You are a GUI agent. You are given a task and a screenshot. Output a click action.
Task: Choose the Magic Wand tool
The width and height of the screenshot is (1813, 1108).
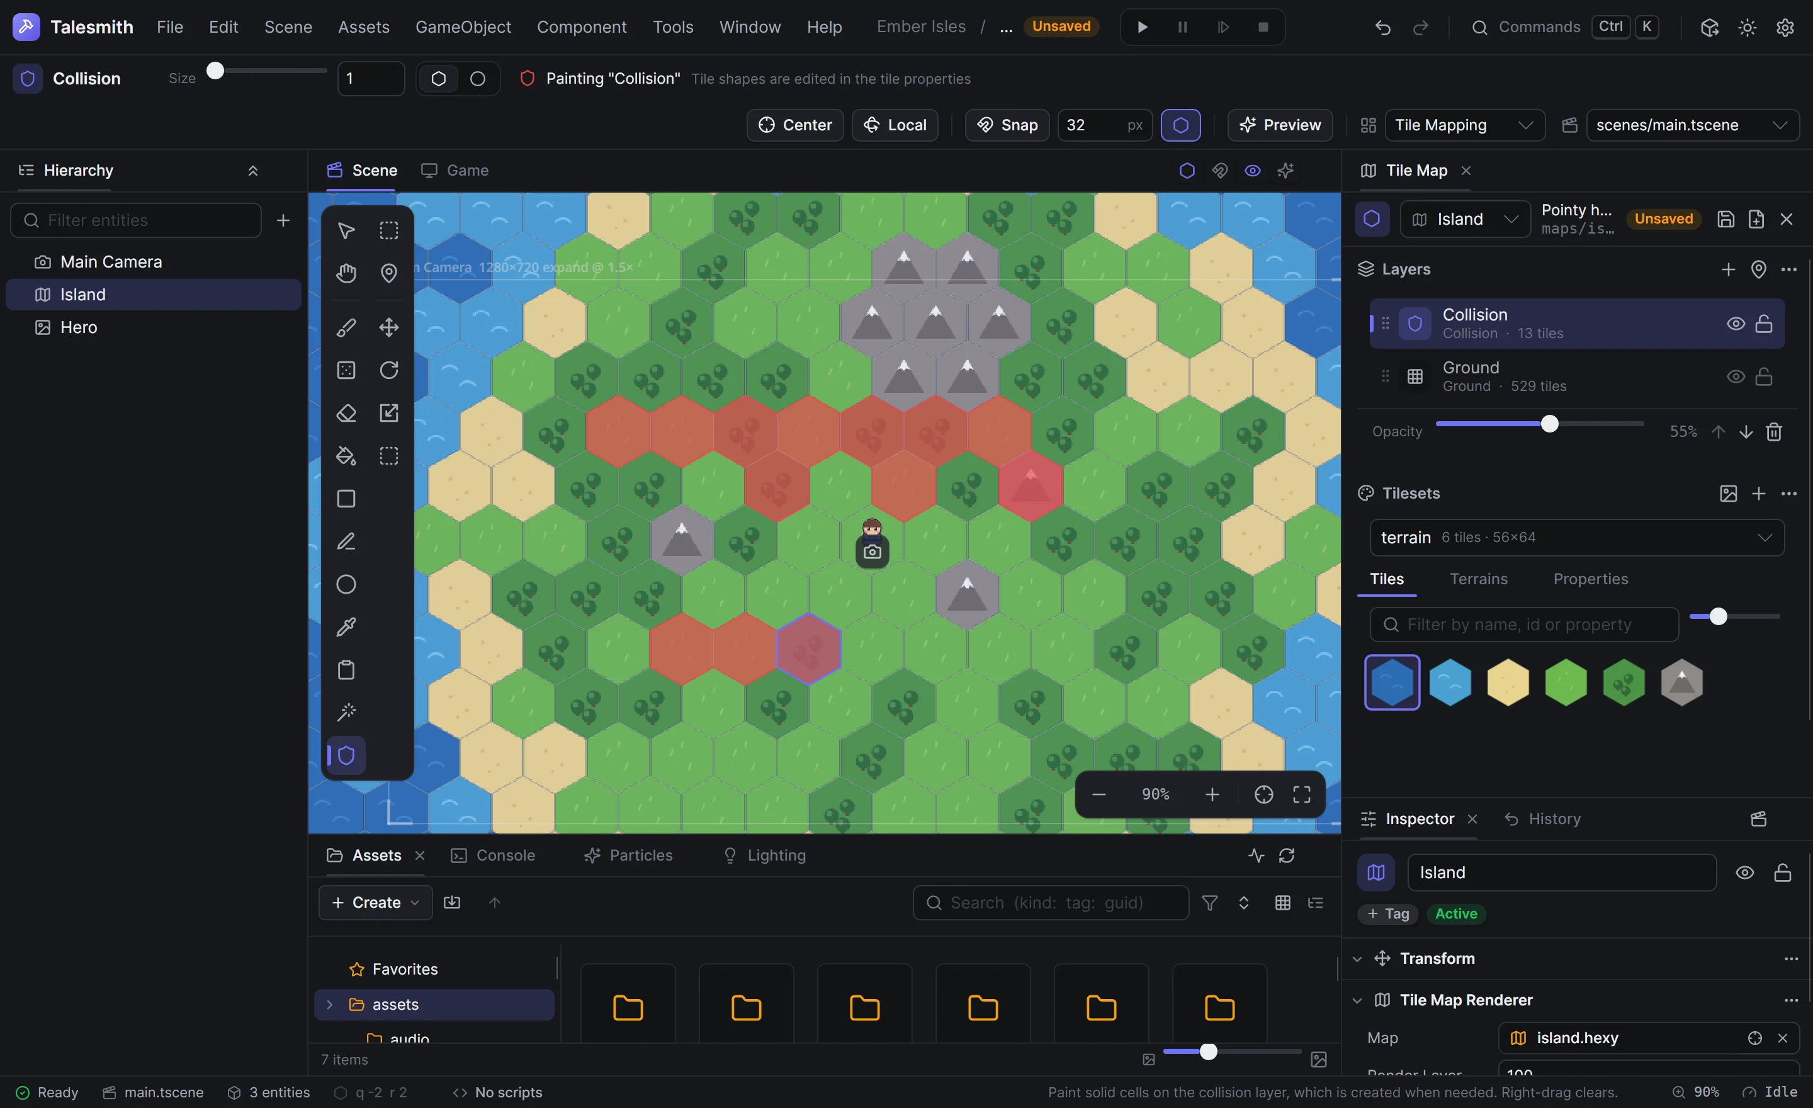pyautogui.click(x=346, y=712)
